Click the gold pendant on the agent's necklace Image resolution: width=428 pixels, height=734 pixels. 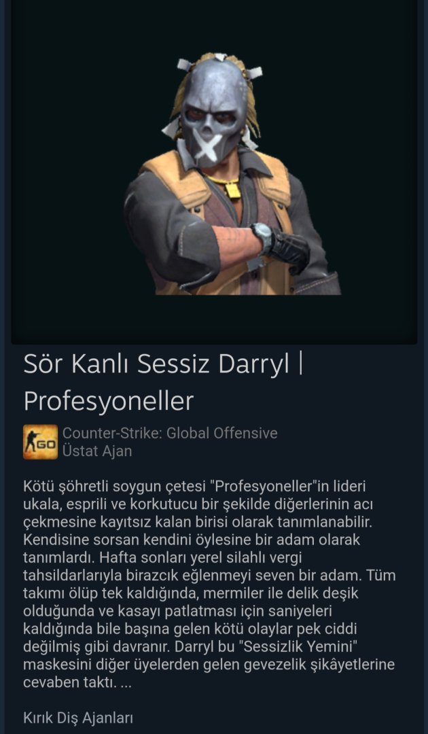click(x=232, y=188)
